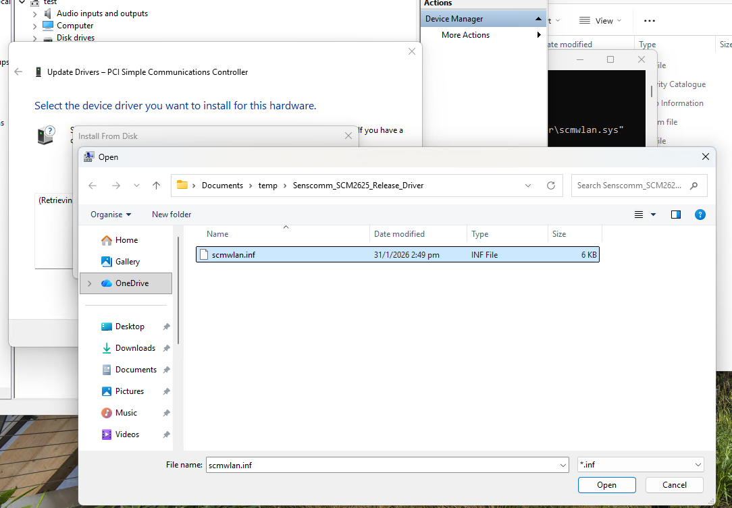The image size is (732, 508).
Task: Open the view options dropdown arrow
Action: pos(653,215)
